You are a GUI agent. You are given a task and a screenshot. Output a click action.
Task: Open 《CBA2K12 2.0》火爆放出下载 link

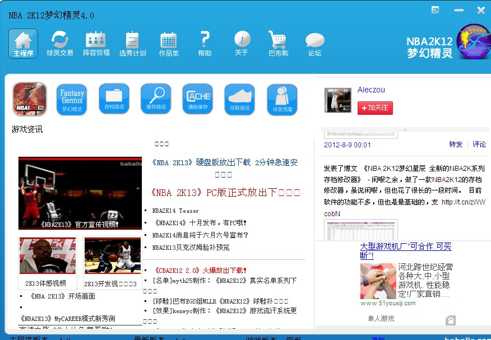point(200,270)
